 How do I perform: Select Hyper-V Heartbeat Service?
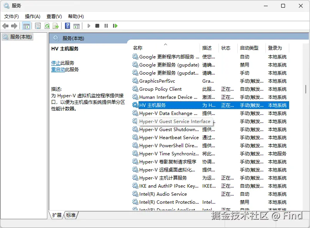coord(210,138)
